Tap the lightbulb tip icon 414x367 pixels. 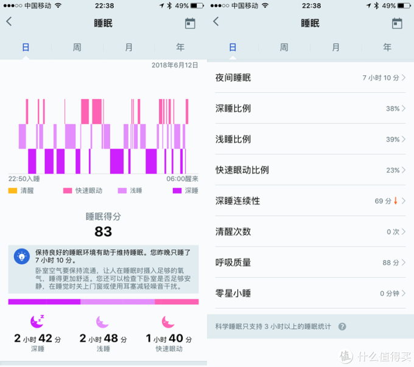[x=22, y=256]
